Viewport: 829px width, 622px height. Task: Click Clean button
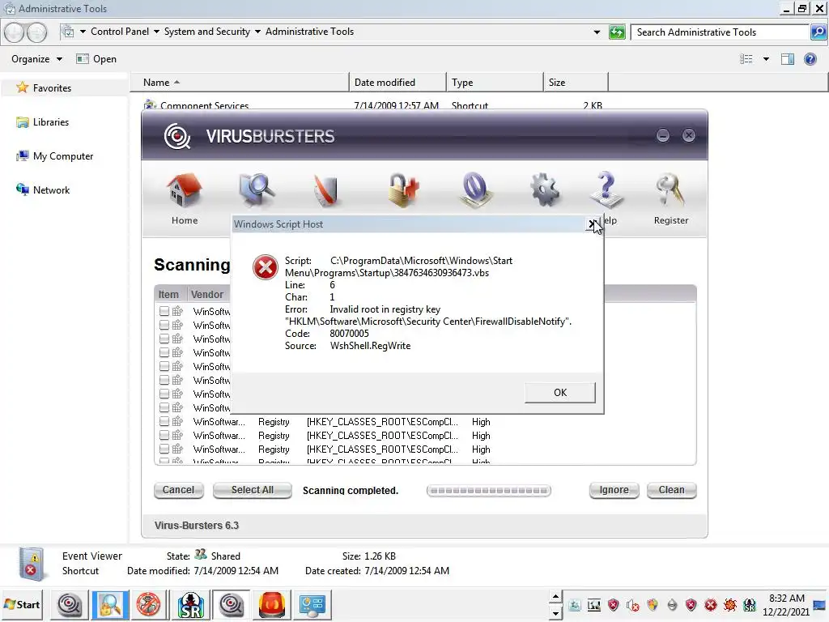(x=671, y=490)
